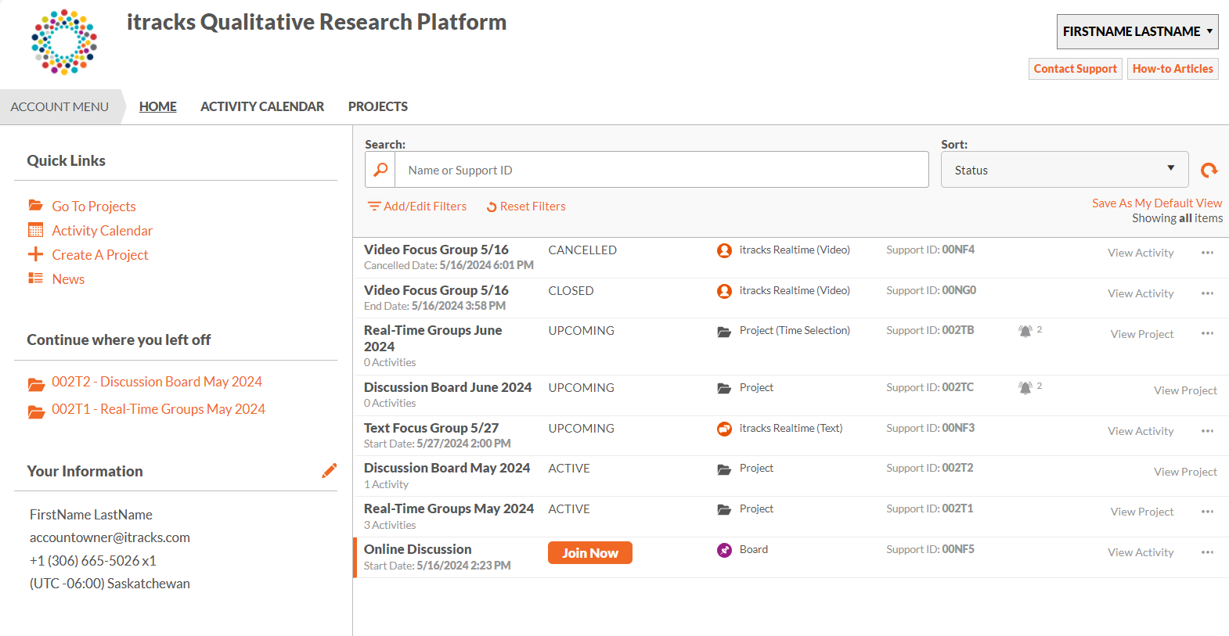The width and height of the screenshot is (1229, 636).
Task: Open the Activity Calendar tab
Action: 262,106
